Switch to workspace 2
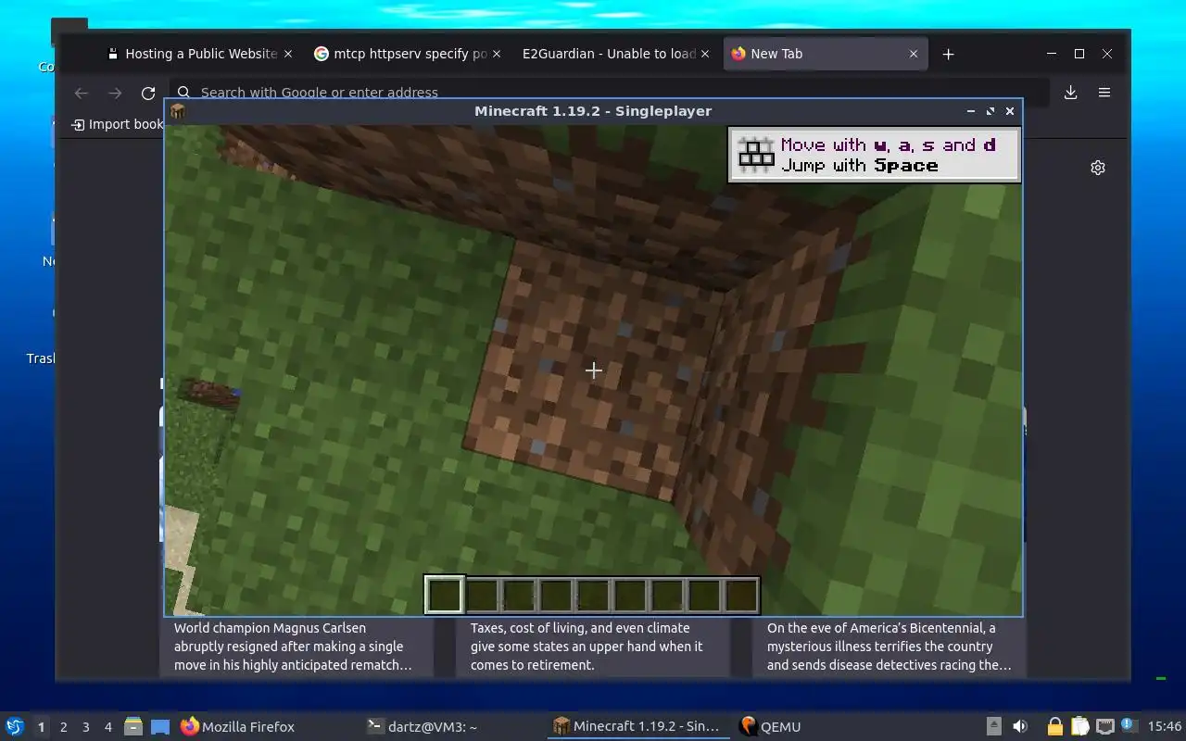The height and width of the screenshot is (741, 1186). [63, 727]
